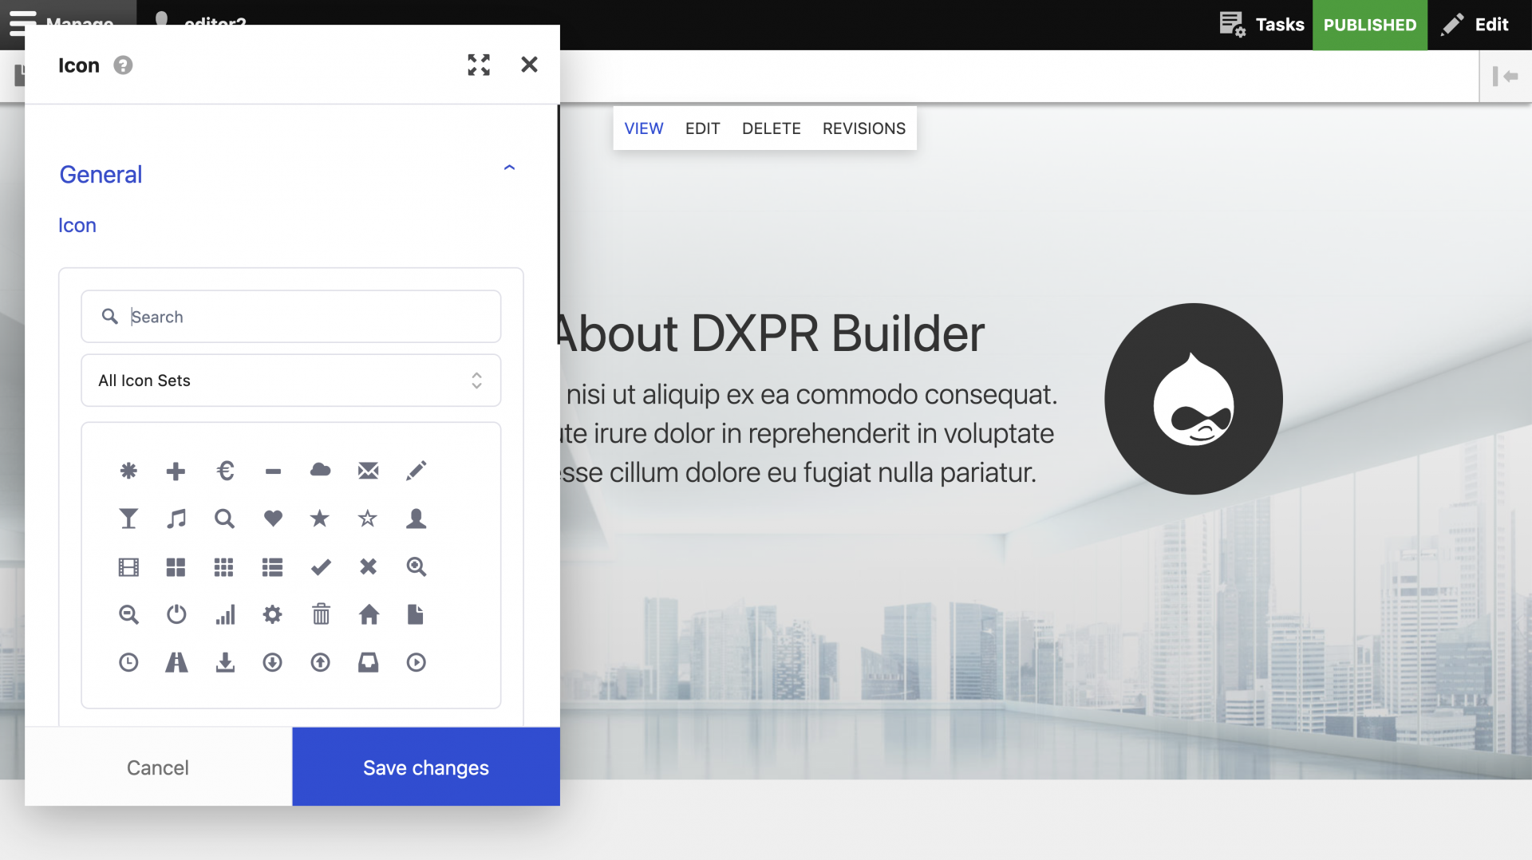Select the plain magnifier icon in grid

(x=225, y=519)
